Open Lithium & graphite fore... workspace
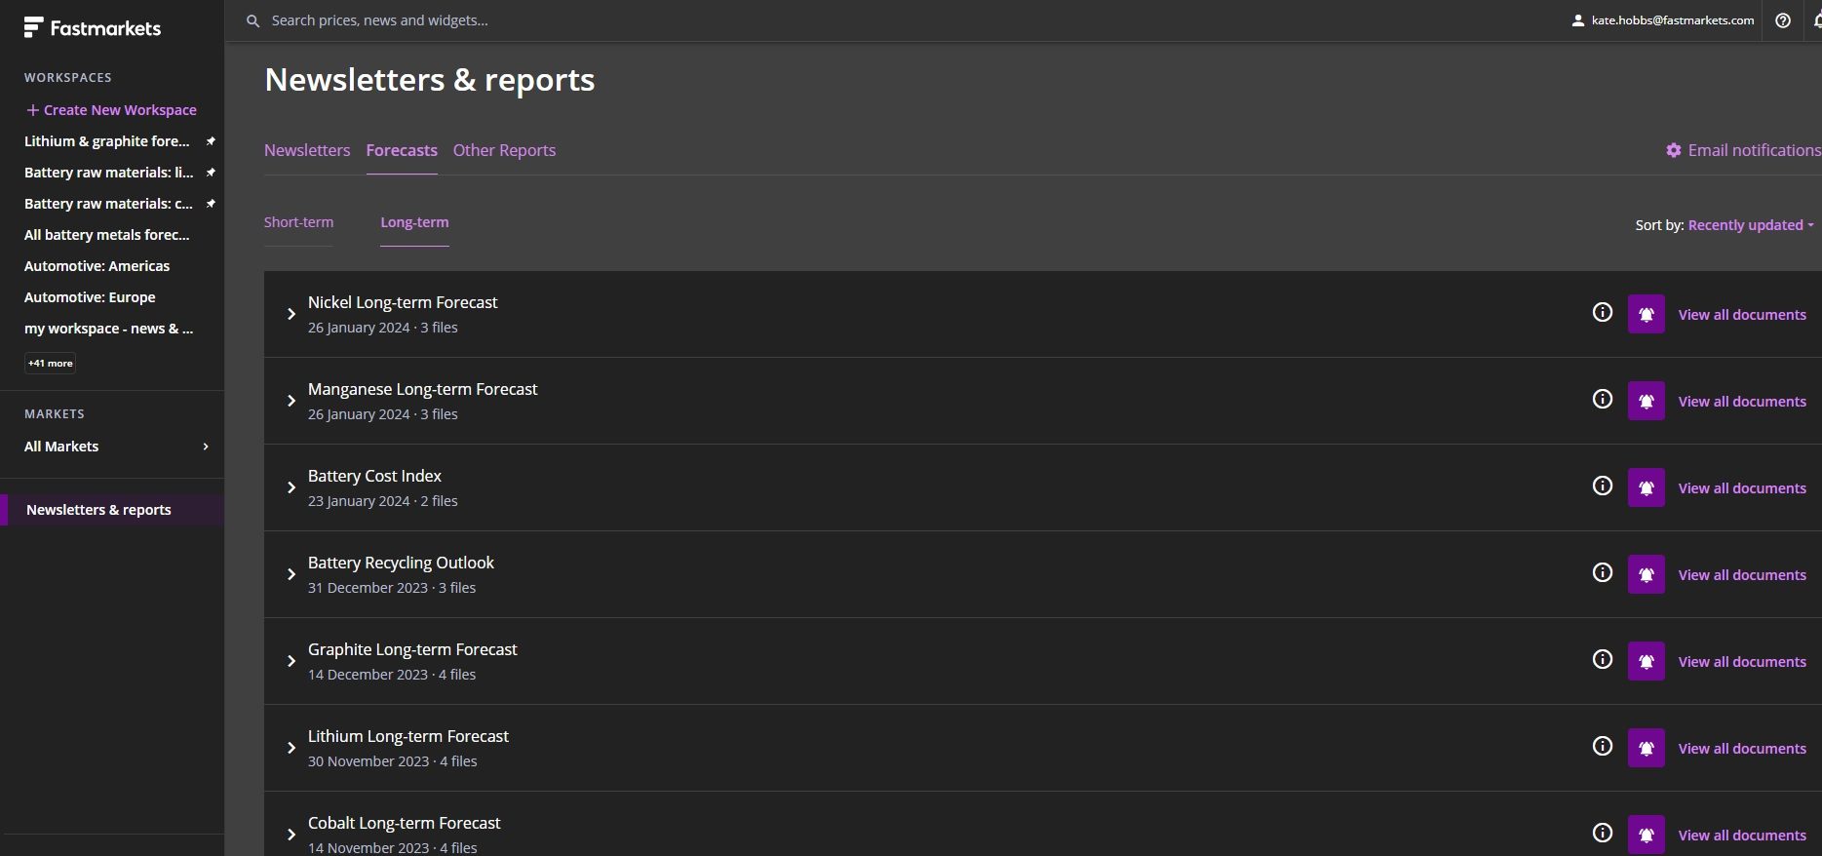Image resolution: width=1822 pixels, height=856 pixels. [107, 141]
